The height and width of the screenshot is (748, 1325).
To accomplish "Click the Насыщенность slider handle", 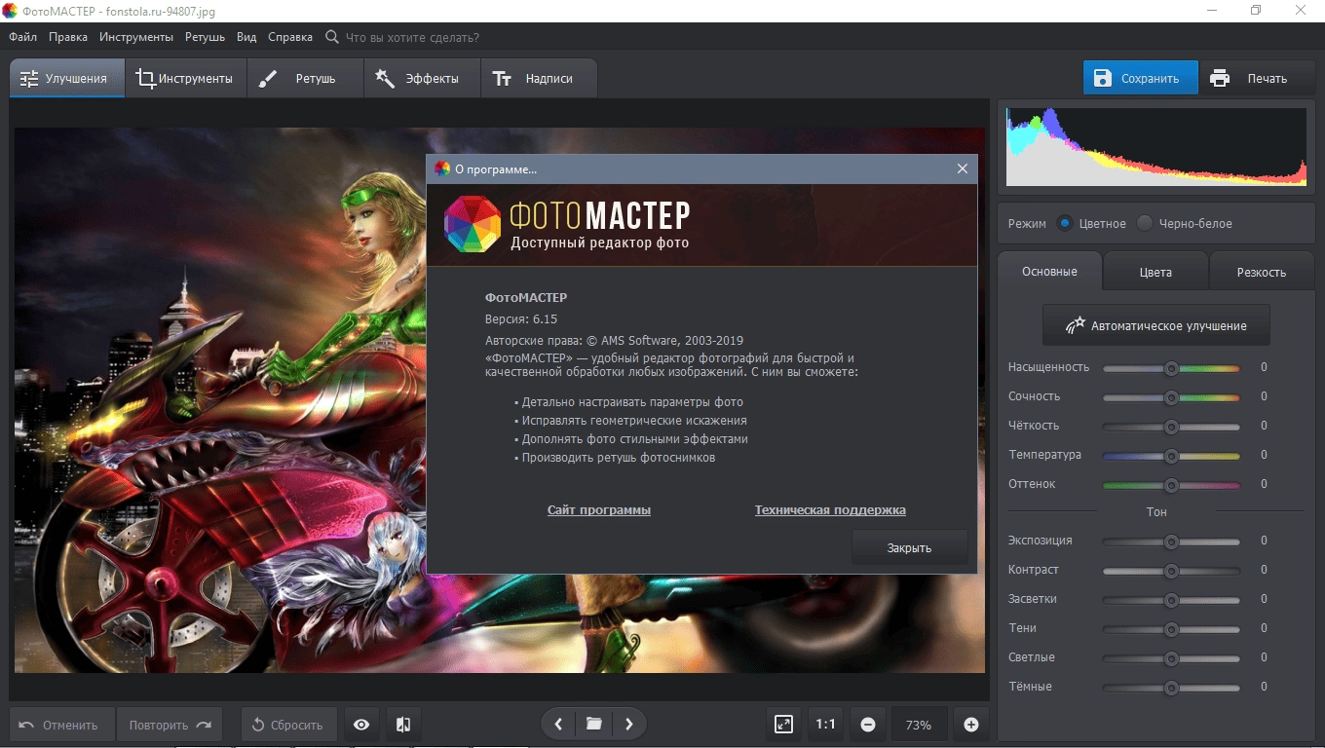I will (x=1171, y=368).
